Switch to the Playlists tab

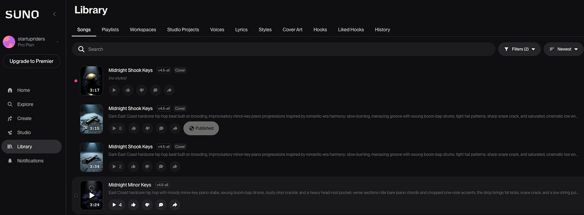coord(110,30)
